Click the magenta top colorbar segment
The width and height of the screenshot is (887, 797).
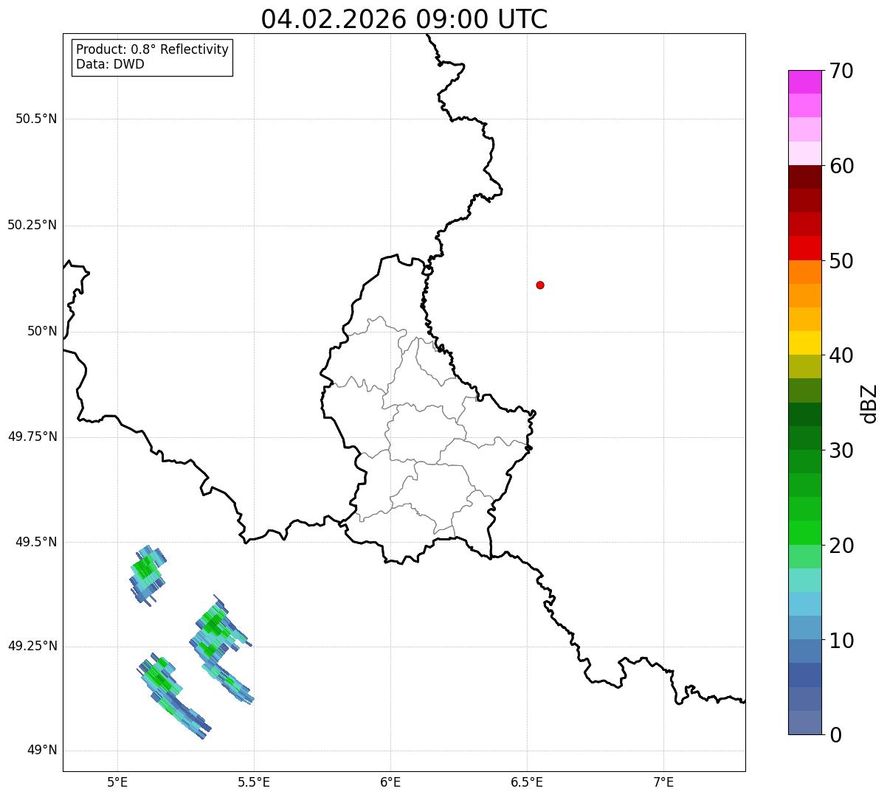coord(804,82)
